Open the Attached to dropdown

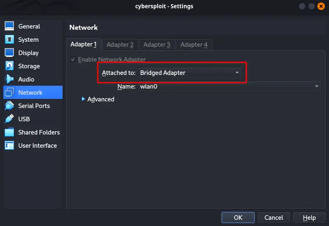(x=190, y=72)
